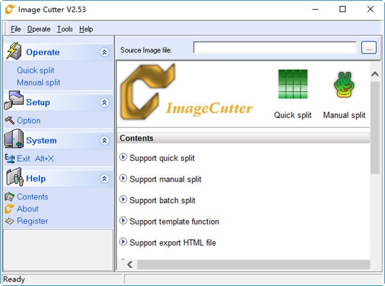The image size is (385, 286).
Task: Click the Contents heading bar
Action: 243,138
